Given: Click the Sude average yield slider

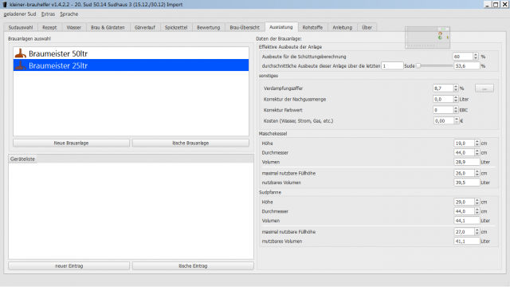Looking at the screenshot, I should 434,65.
